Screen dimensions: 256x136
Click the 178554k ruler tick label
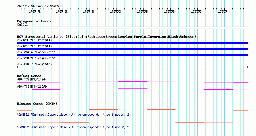[224, 12]
